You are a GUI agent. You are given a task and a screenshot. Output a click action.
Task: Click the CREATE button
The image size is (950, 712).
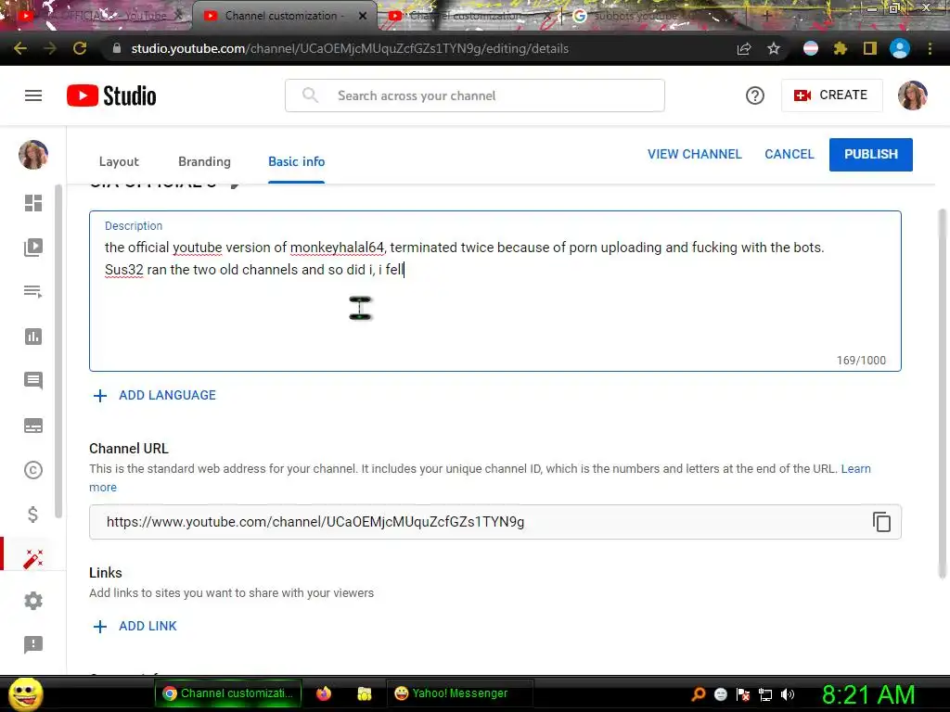831,95
